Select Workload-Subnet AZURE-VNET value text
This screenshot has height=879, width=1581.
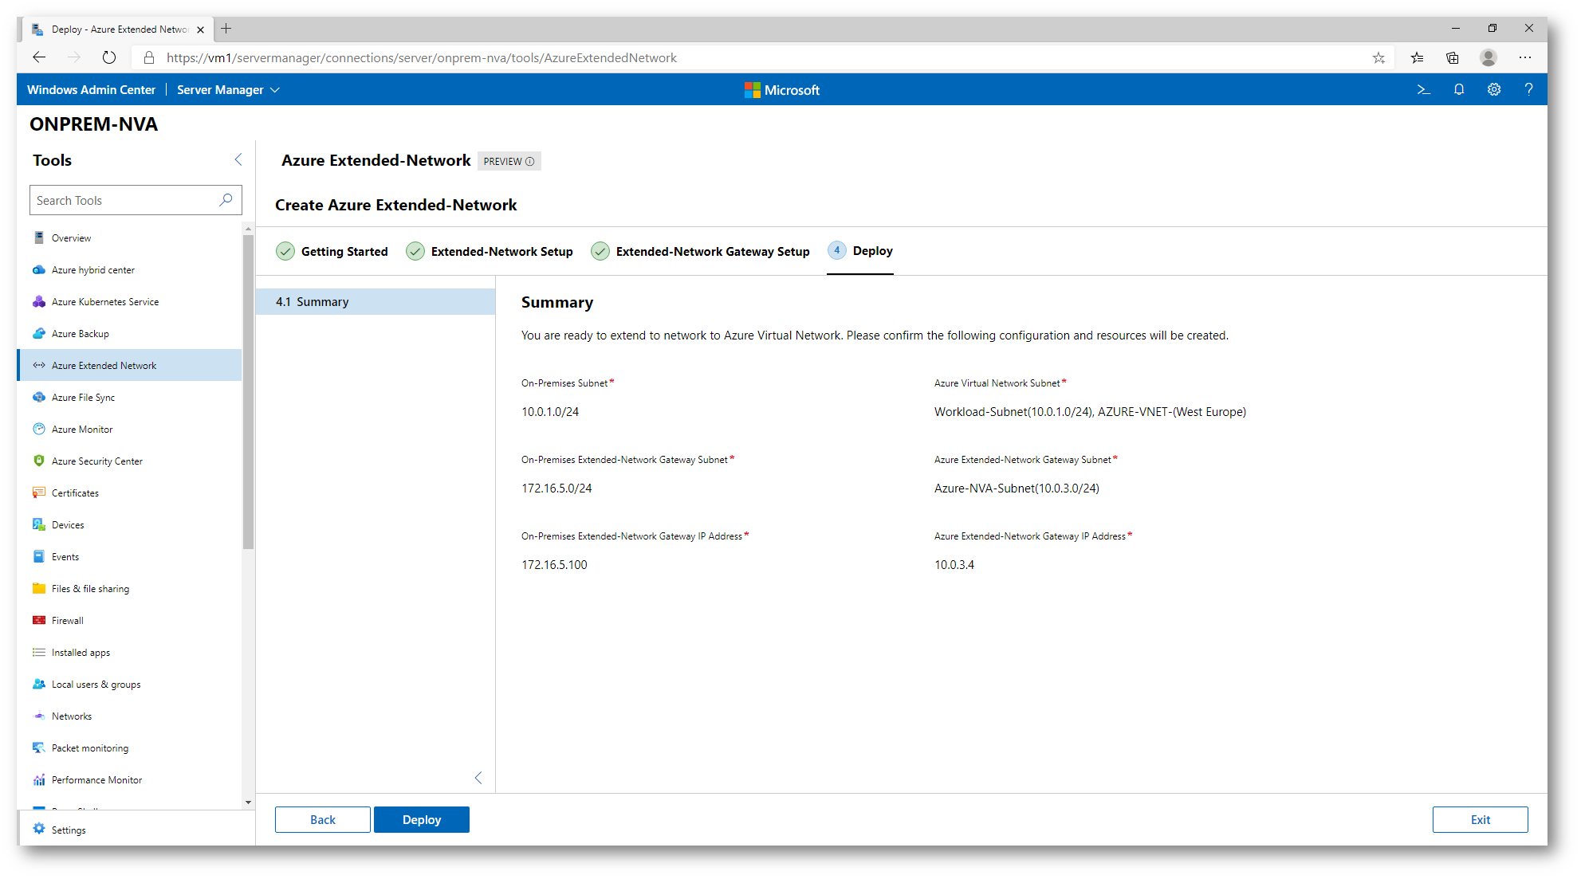pos(1090,412)
